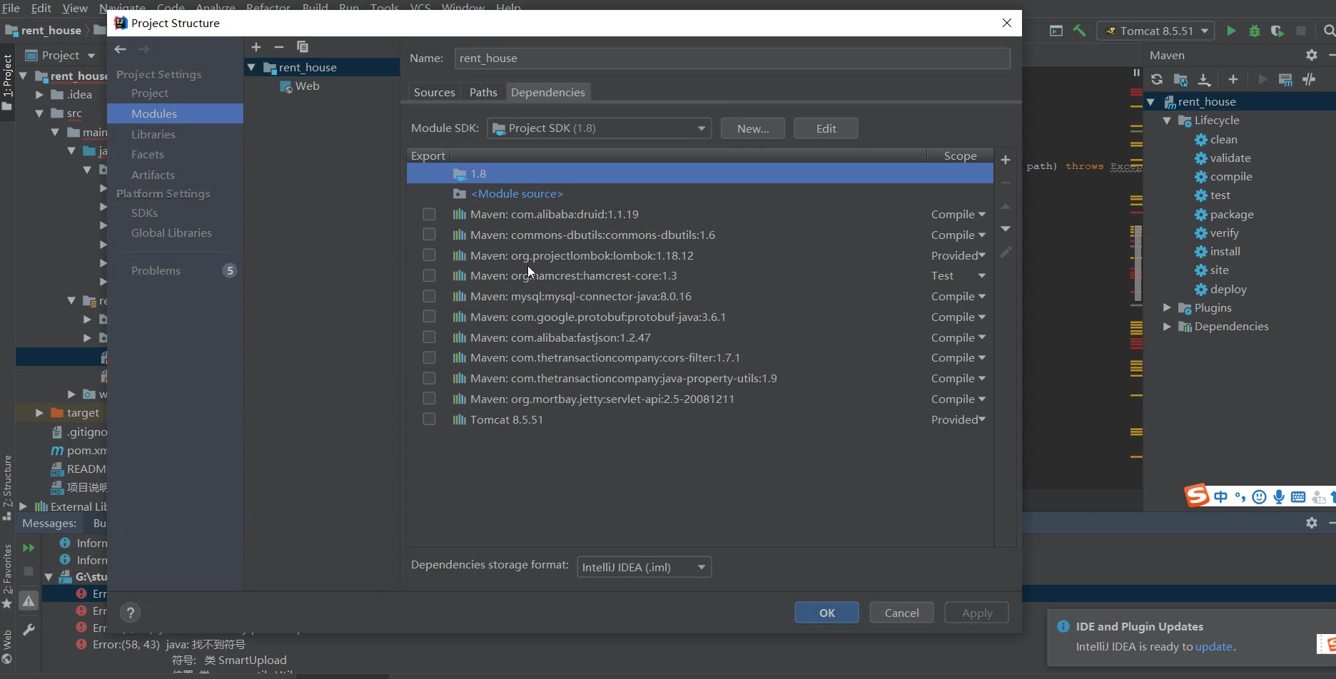This screenshot has height=679, width=1336.
Task: Enable export for Tomcat 8.5.51
Action: (x=429, y=419)
